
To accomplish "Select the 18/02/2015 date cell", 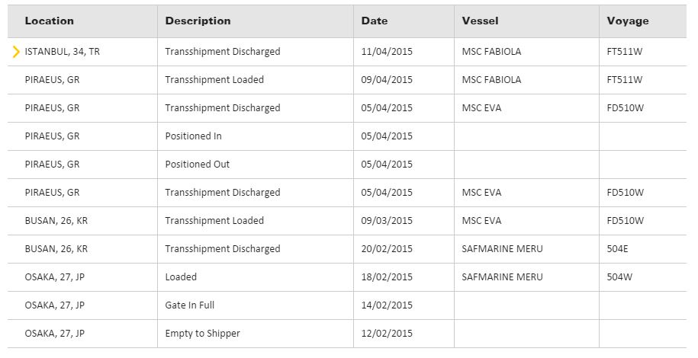I will point(387,277).
